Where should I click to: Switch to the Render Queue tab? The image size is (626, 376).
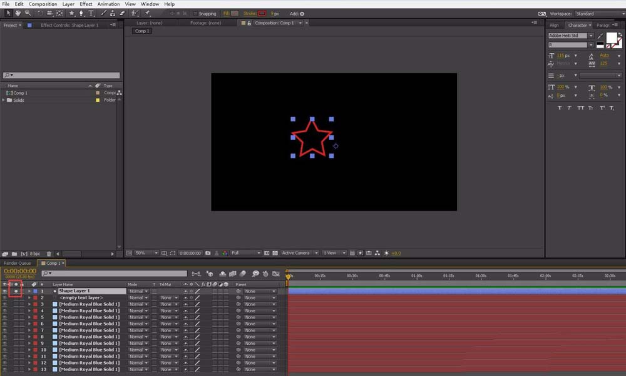pos(18,264)
